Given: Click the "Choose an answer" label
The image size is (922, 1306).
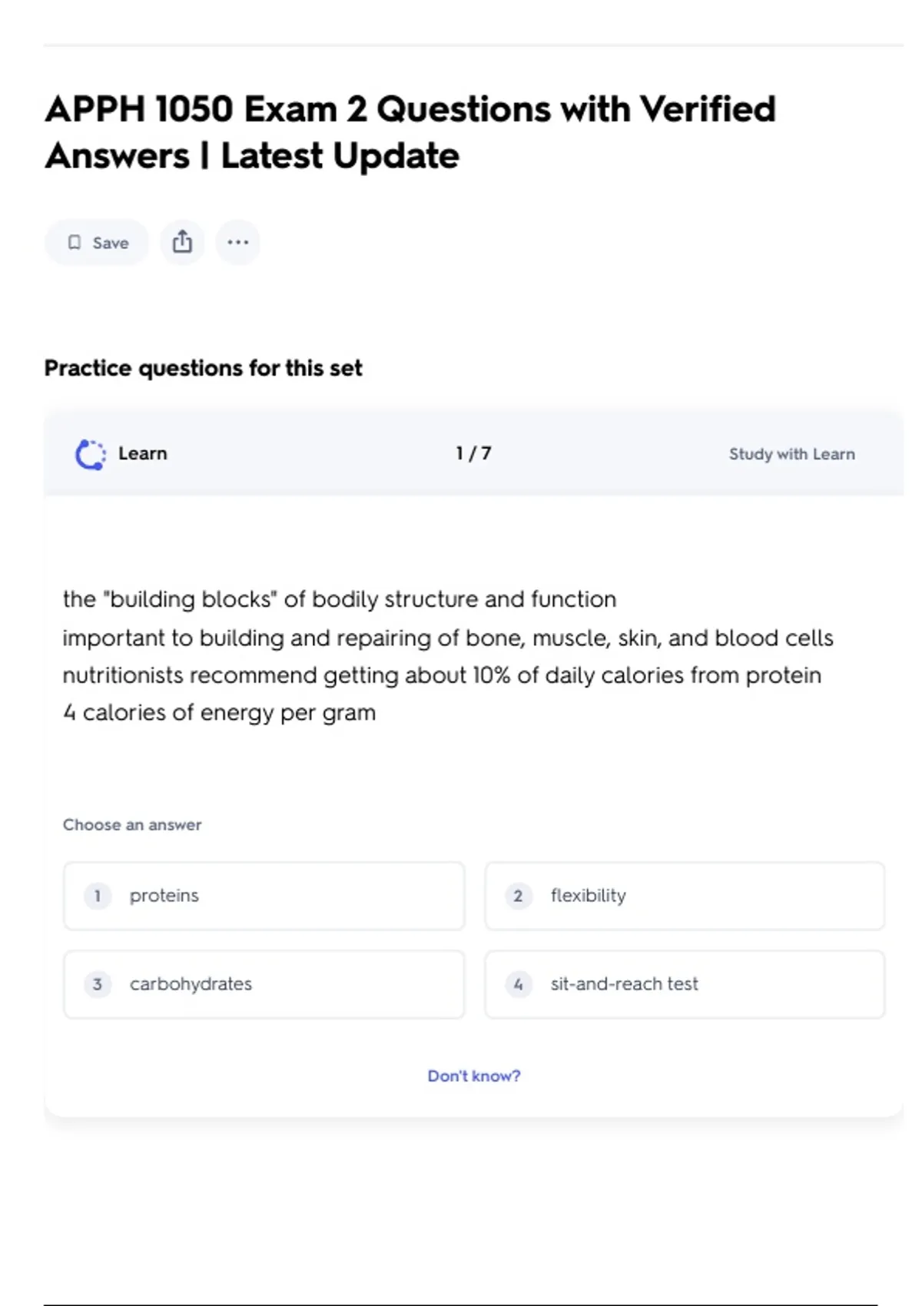Looking at the screenshot, I should [x=132, y=824].
